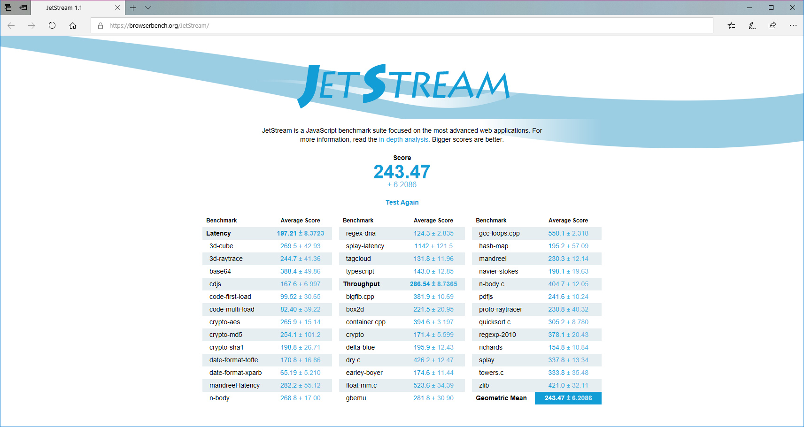Click the date-format-tofte benchmark name
Image resolution: width=804 pixels, height=427 pixels.
tap(234, 360)
